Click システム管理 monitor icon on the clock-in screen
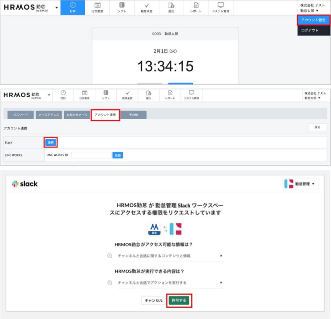331x319 pixels. coord(220,5)
